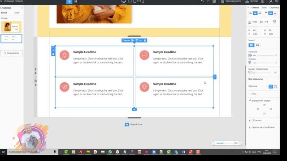Collapse the Главная left panel

pyautogui.click(x=22, y=8)
